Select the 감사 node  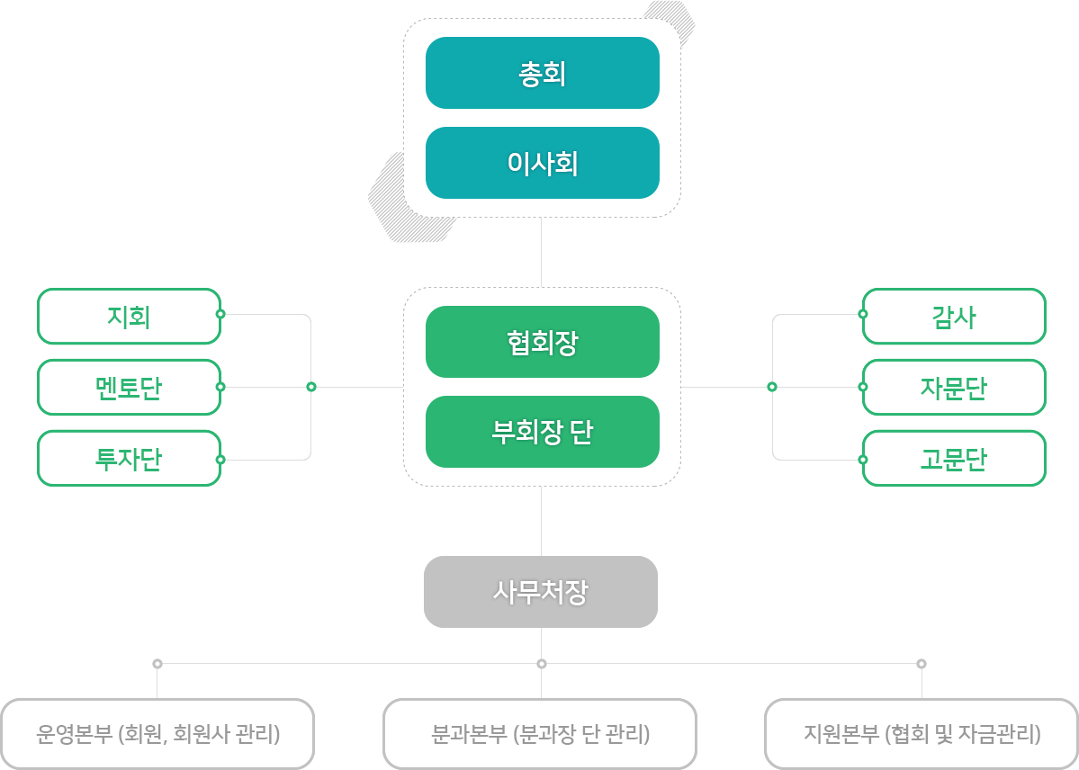pos(954,317)
